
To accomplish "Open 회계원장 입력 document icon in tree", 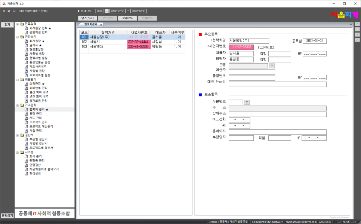I will tap(27, 28).
